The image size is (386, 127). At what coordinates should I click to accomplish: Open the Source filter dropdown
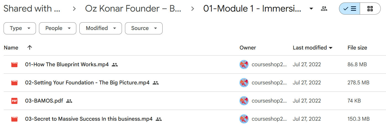(x=144, y=28)
